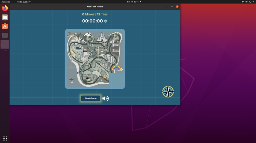Click the tile with the snow-capped mountain
Image resolution: width=256 pixels, height=143 pixels.
88,38
